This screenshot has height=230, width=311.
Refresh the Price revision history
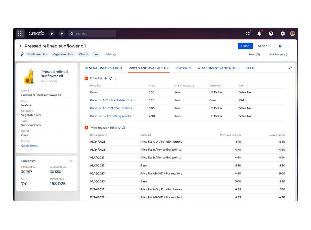point(124,128)
